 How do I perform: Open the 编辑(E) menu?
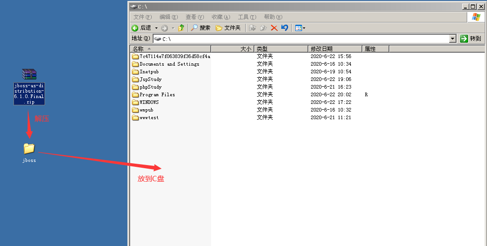pyautogui.click(x=169, y=17)
